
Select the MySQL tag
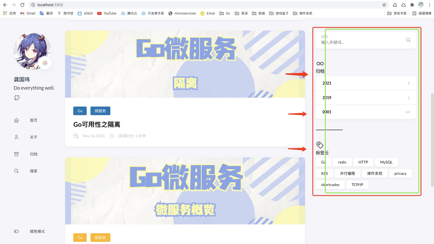386,162
